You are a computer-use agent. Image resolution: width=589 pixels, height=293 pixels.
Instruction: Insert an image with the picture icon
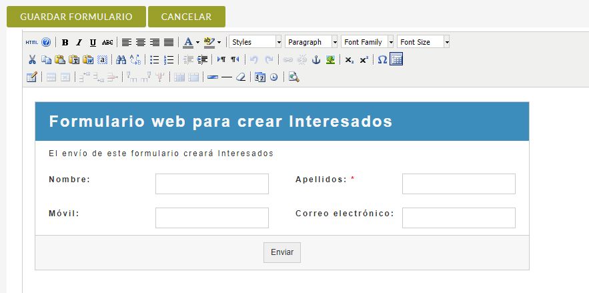[330, 59]
